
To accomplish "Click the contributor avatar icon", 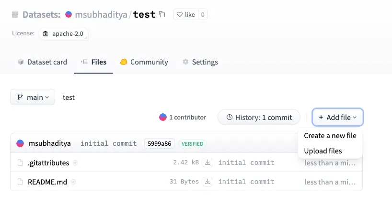I will 163,117.
